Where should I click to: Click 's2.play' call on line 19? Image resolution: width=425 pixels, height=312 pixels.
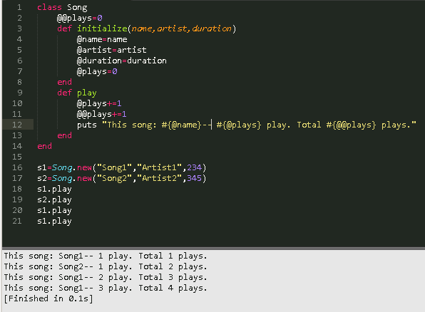pos(54,199)
